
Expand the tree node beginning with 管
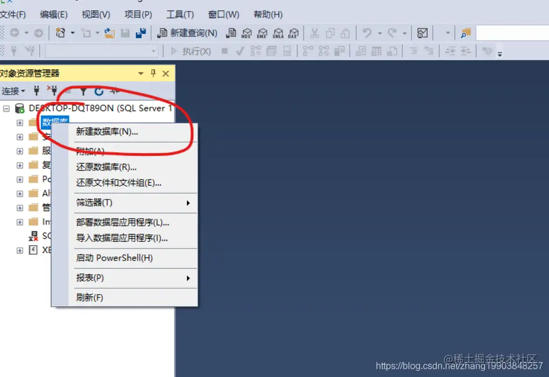(20, 208)
